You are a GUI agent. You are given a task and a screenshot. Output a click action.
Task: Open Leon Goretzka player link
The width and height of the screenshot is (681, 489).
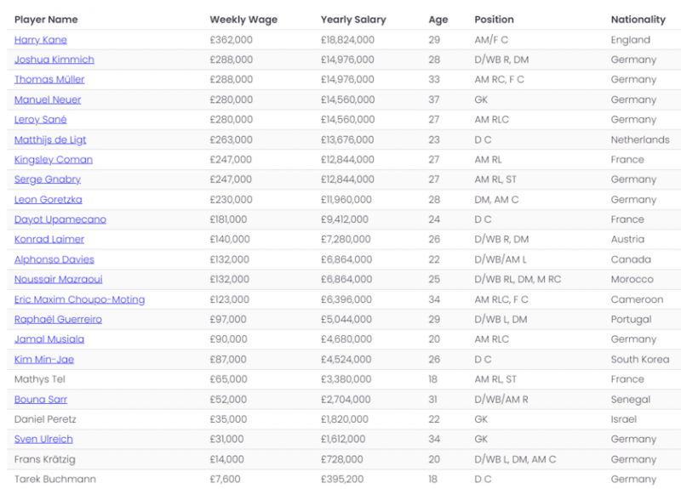click(48, 200)
